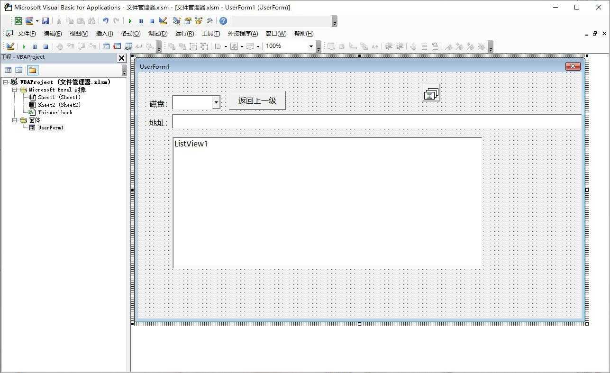Screen dimensions: 610x373
Task: Collapse the 窗体 folder
Action: point(14,120)
